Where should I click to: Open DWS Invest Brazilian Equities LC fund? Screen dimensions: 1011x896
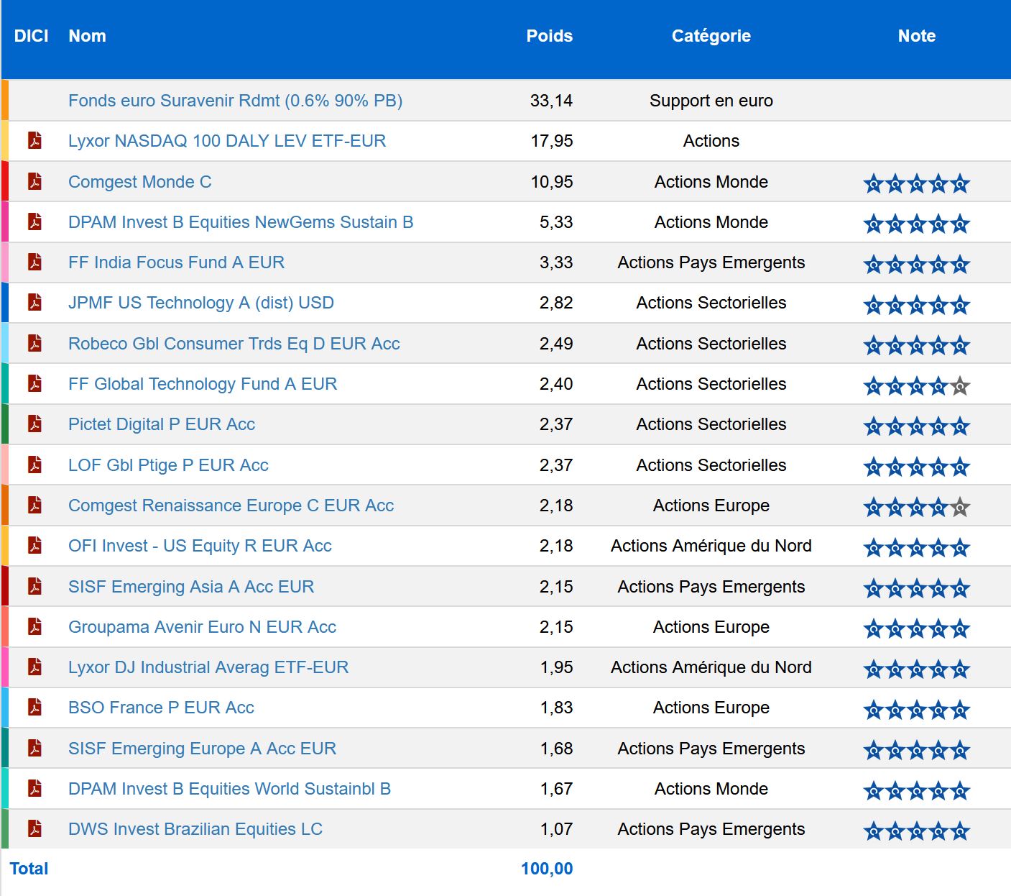pyautogui.click(x=195, y=829)
